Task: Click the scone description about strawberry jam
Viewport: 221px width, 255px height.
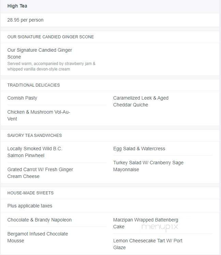Action: pyautogui.click(x=51, y=66)
